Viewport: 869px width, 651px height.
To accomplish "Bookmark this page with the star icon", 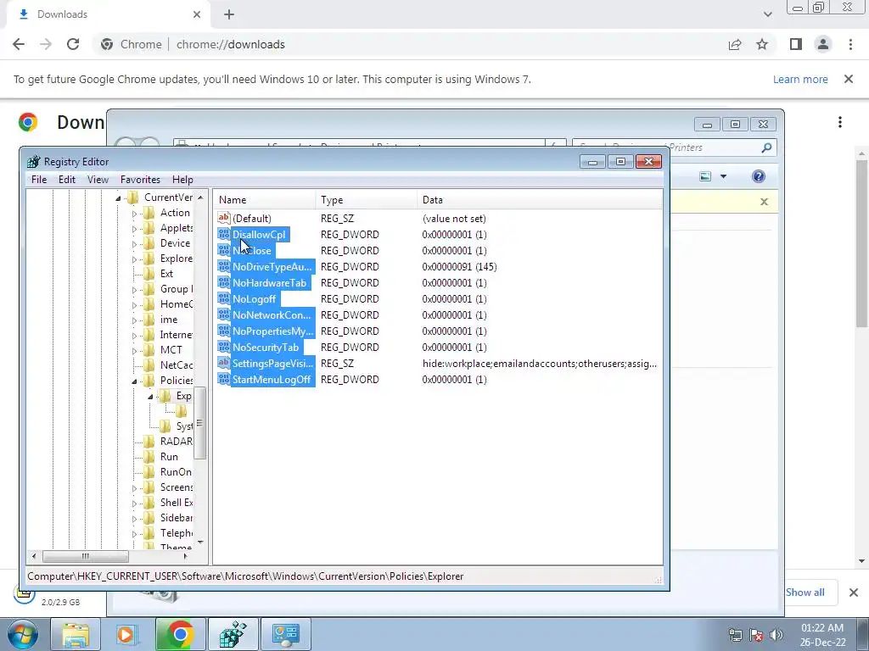I will (x=762, y=44).
